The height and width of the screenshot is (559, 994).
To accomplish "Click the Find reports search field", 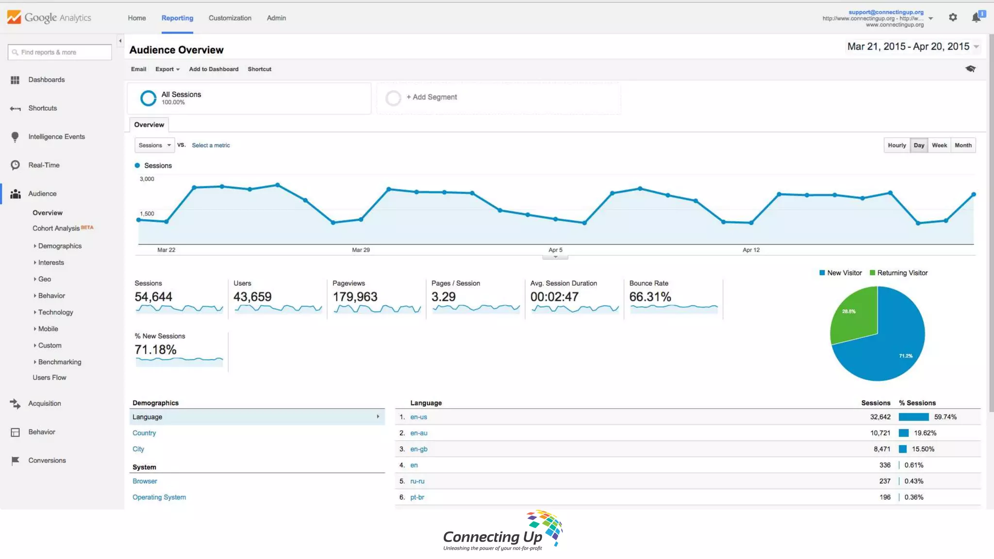I will pos(60,52).
